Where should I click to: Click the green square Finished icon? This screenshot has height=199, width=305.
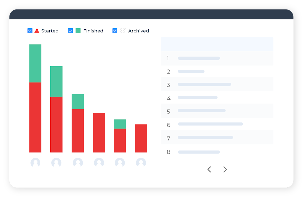click(78, 31)
